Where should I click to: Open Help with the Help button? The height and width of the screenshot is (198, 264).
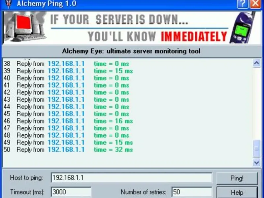pos(237,192)
